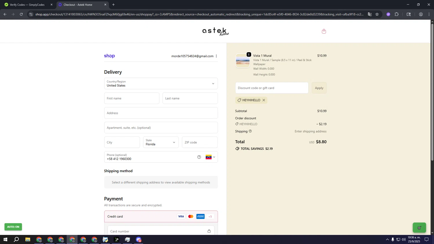
Task: Click the phone number help icon
Action: [x=199, y=157]
